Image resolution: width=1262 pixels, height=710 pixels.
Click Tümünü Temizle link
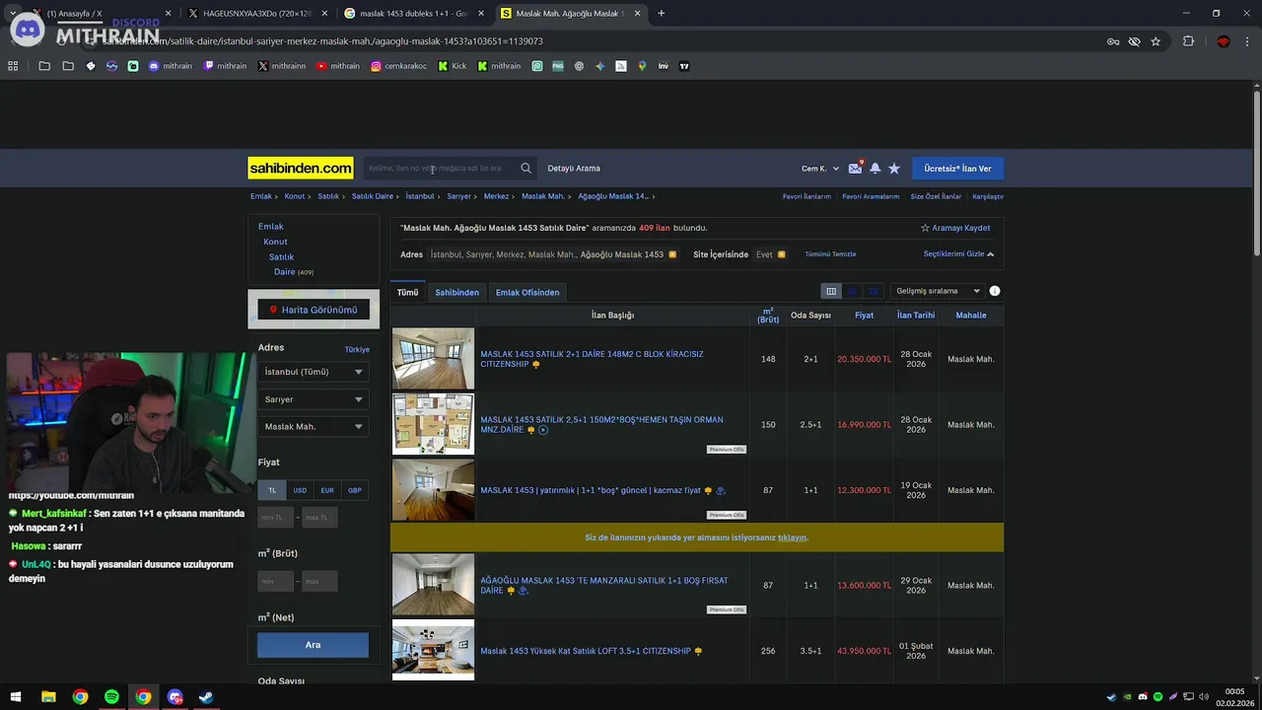pos(830,254)
